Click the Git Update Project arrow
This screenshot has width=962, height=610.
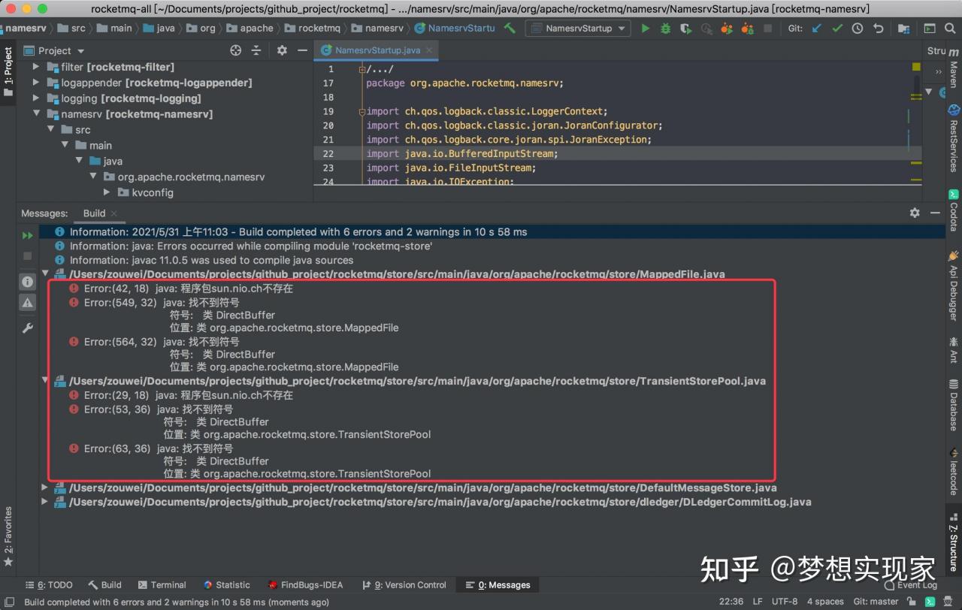[817, 28]
